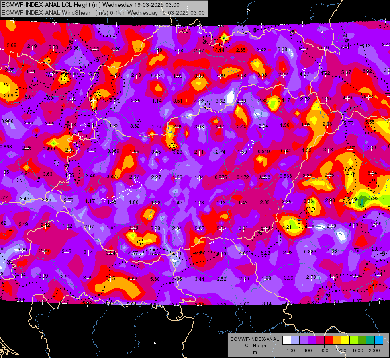Click the wind shear value 6.54
The width and height of the screenshot is (390, 358).
372,173
